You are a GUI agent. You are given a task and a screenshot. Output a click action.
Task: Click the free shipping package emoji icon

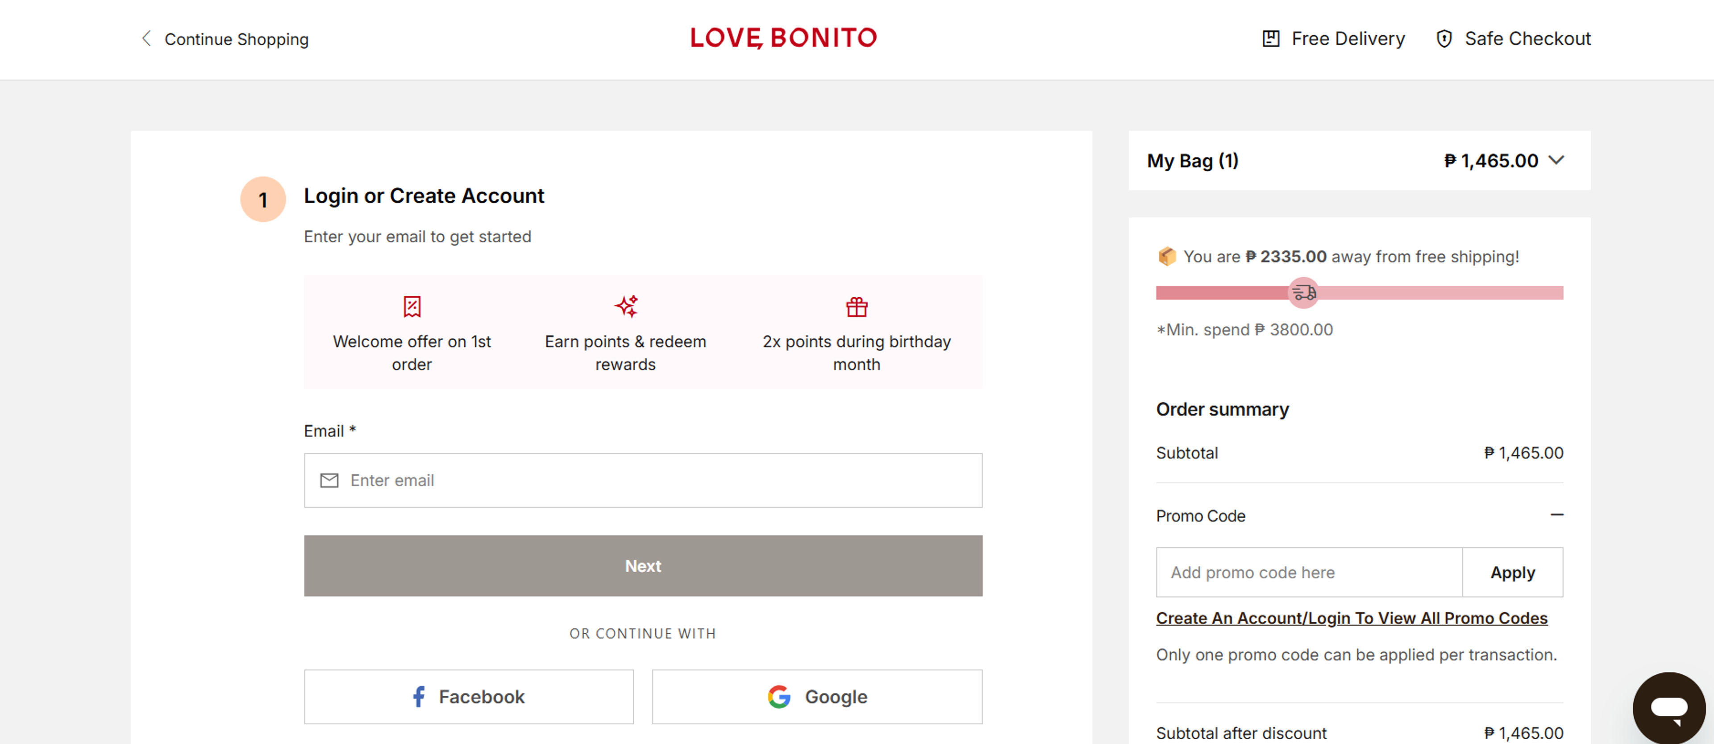click(1167, 256)
